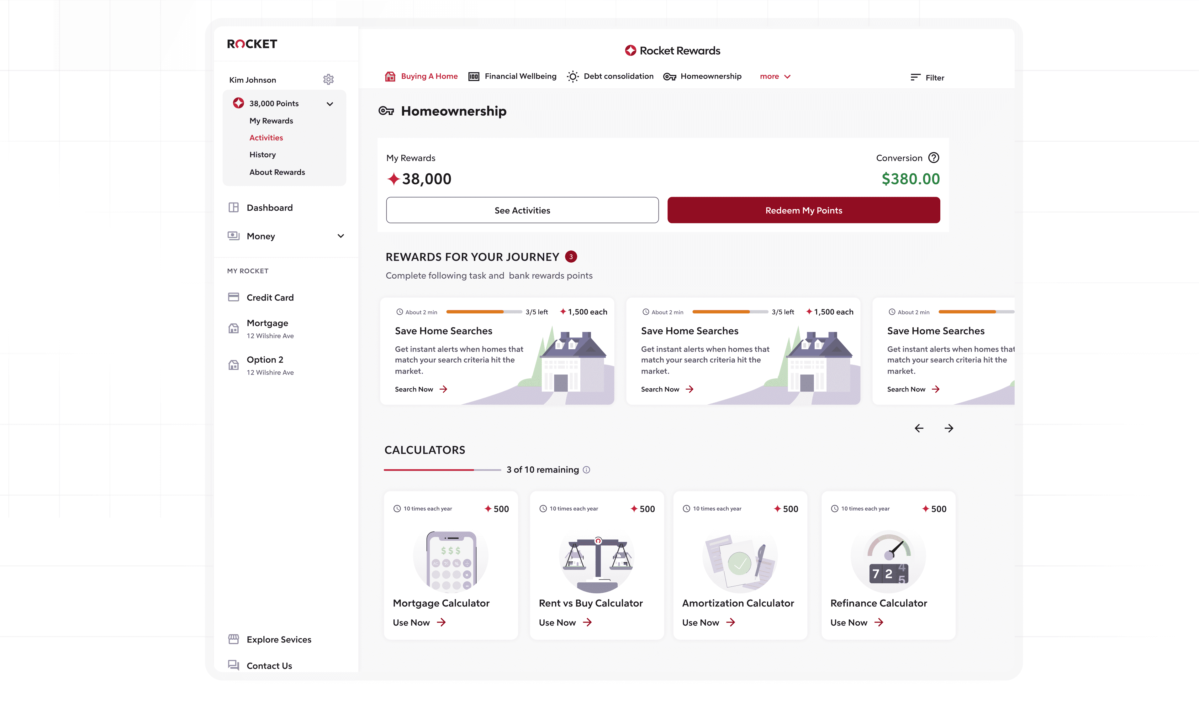This screenshot has height=719, width=1199.
Task: Click progress bar on second Save Home Searches card
Action: (730, 312)
